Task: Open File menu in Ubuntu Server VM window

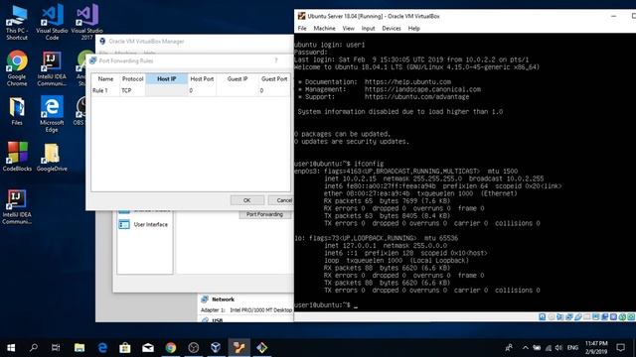Action: 302,29
